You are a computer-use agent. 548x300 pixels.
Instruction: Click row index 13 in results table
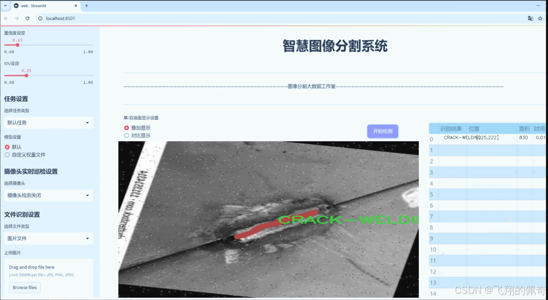tap(433, 283)
